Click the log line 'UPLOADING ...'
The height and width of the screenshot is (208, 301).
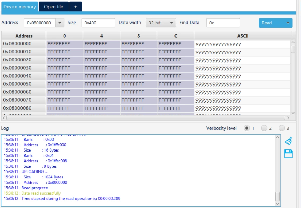click(26, 172)
